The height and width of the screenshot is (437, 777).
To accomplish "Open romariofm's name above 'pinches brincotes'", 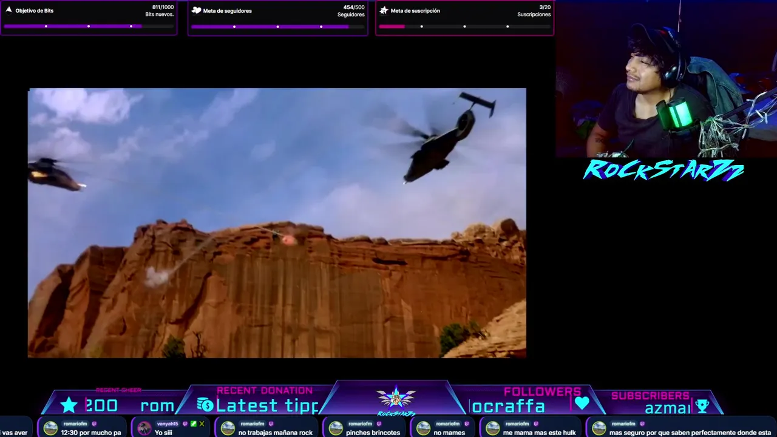I will (x=361, y=424).
